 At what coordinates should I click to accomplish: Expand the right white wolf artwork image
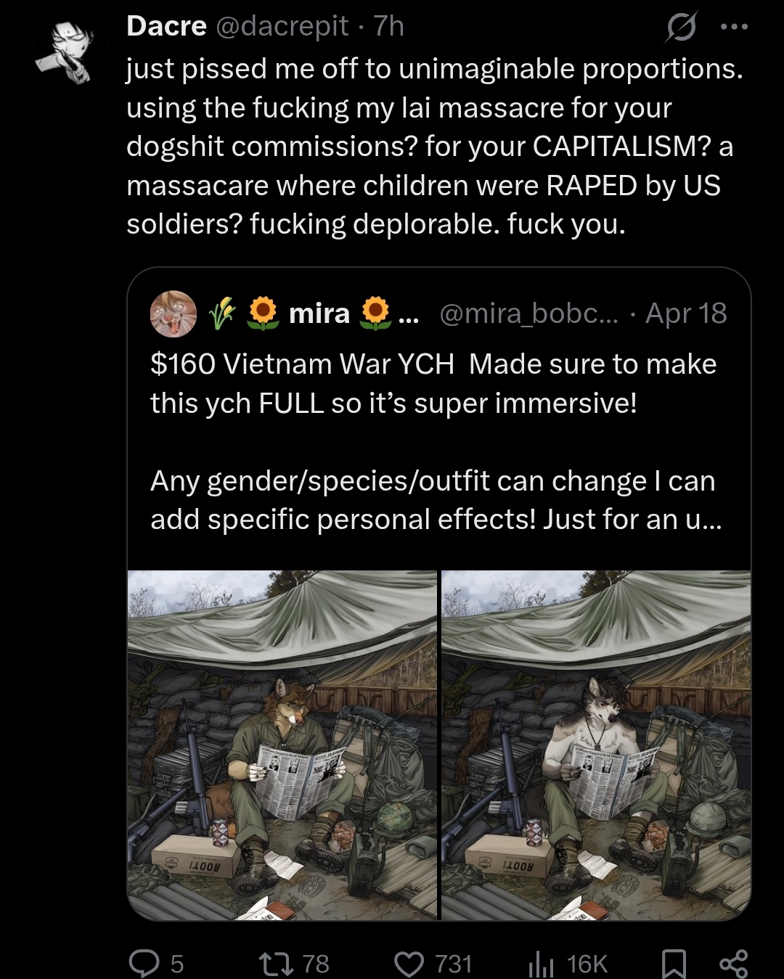596,745
